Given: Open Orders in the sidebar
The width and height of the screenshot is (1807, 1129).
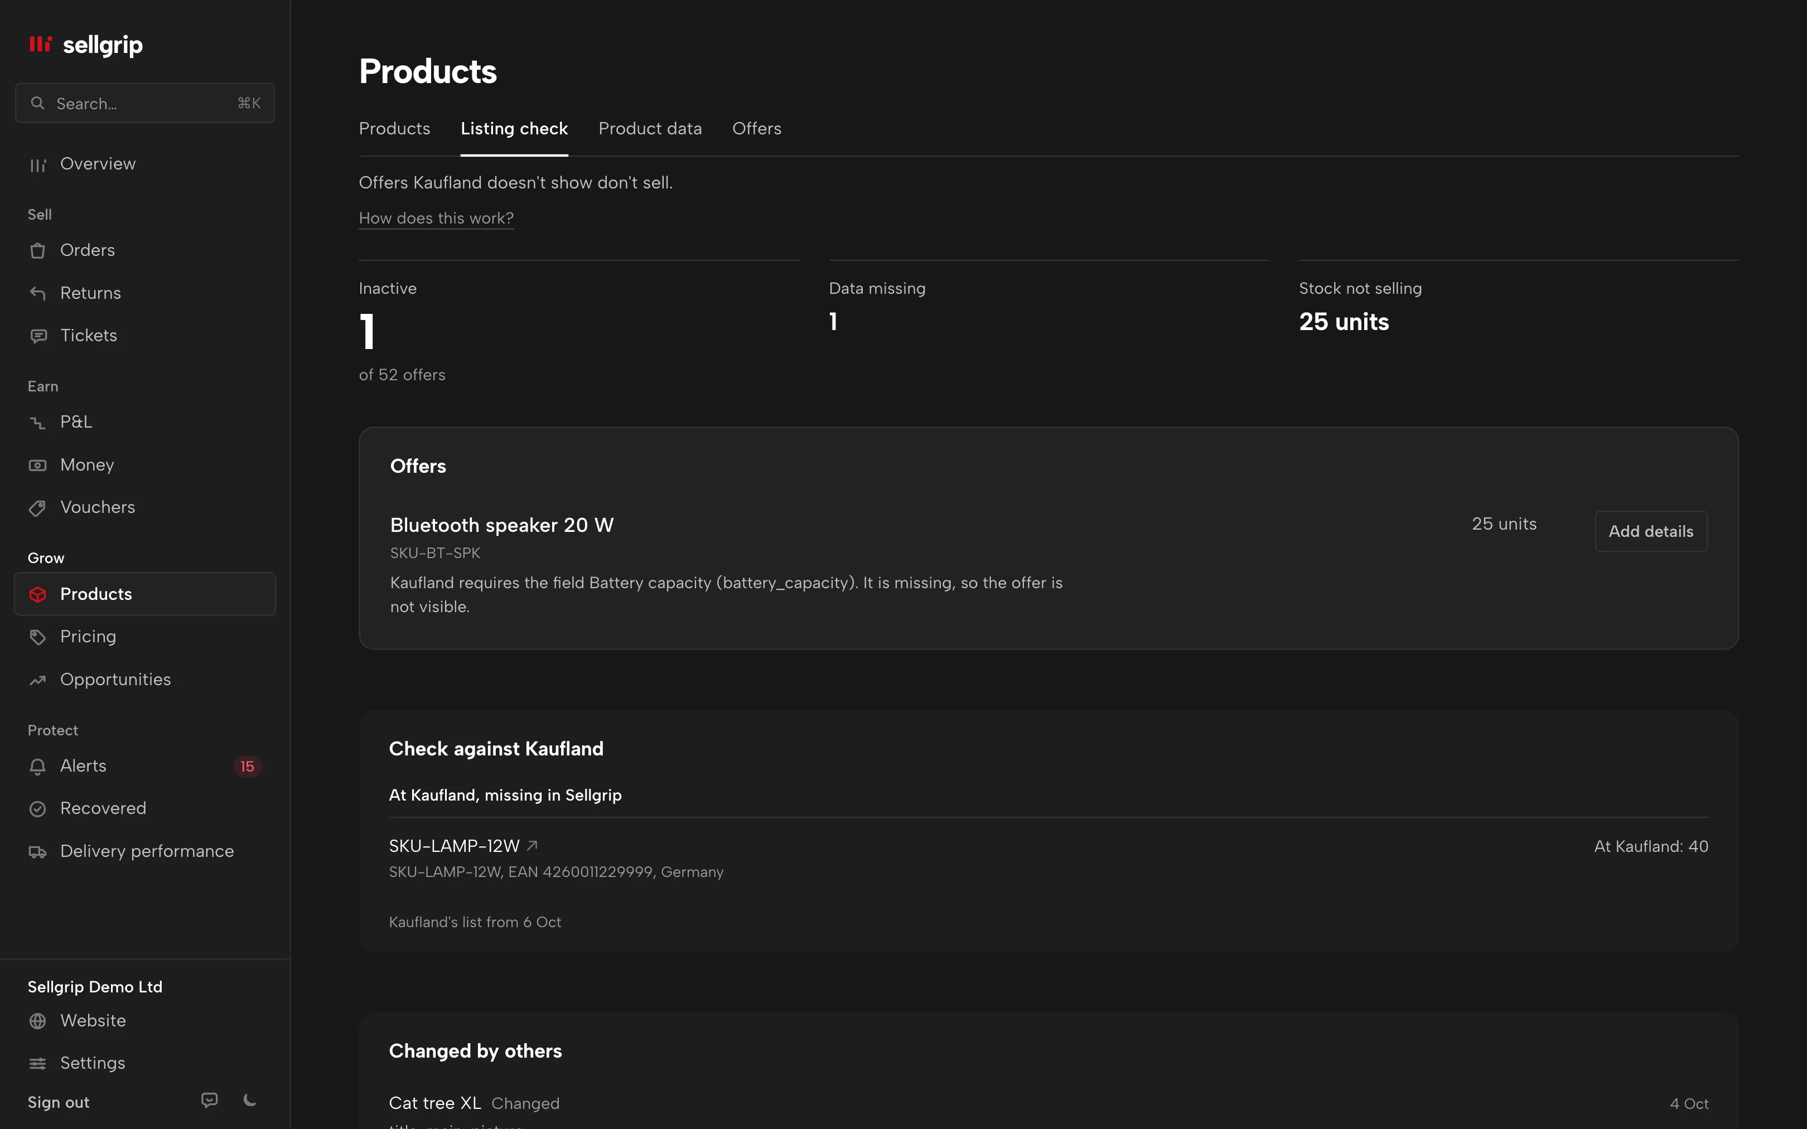Looking at the screenshot, I should click(x=145, y=251).
